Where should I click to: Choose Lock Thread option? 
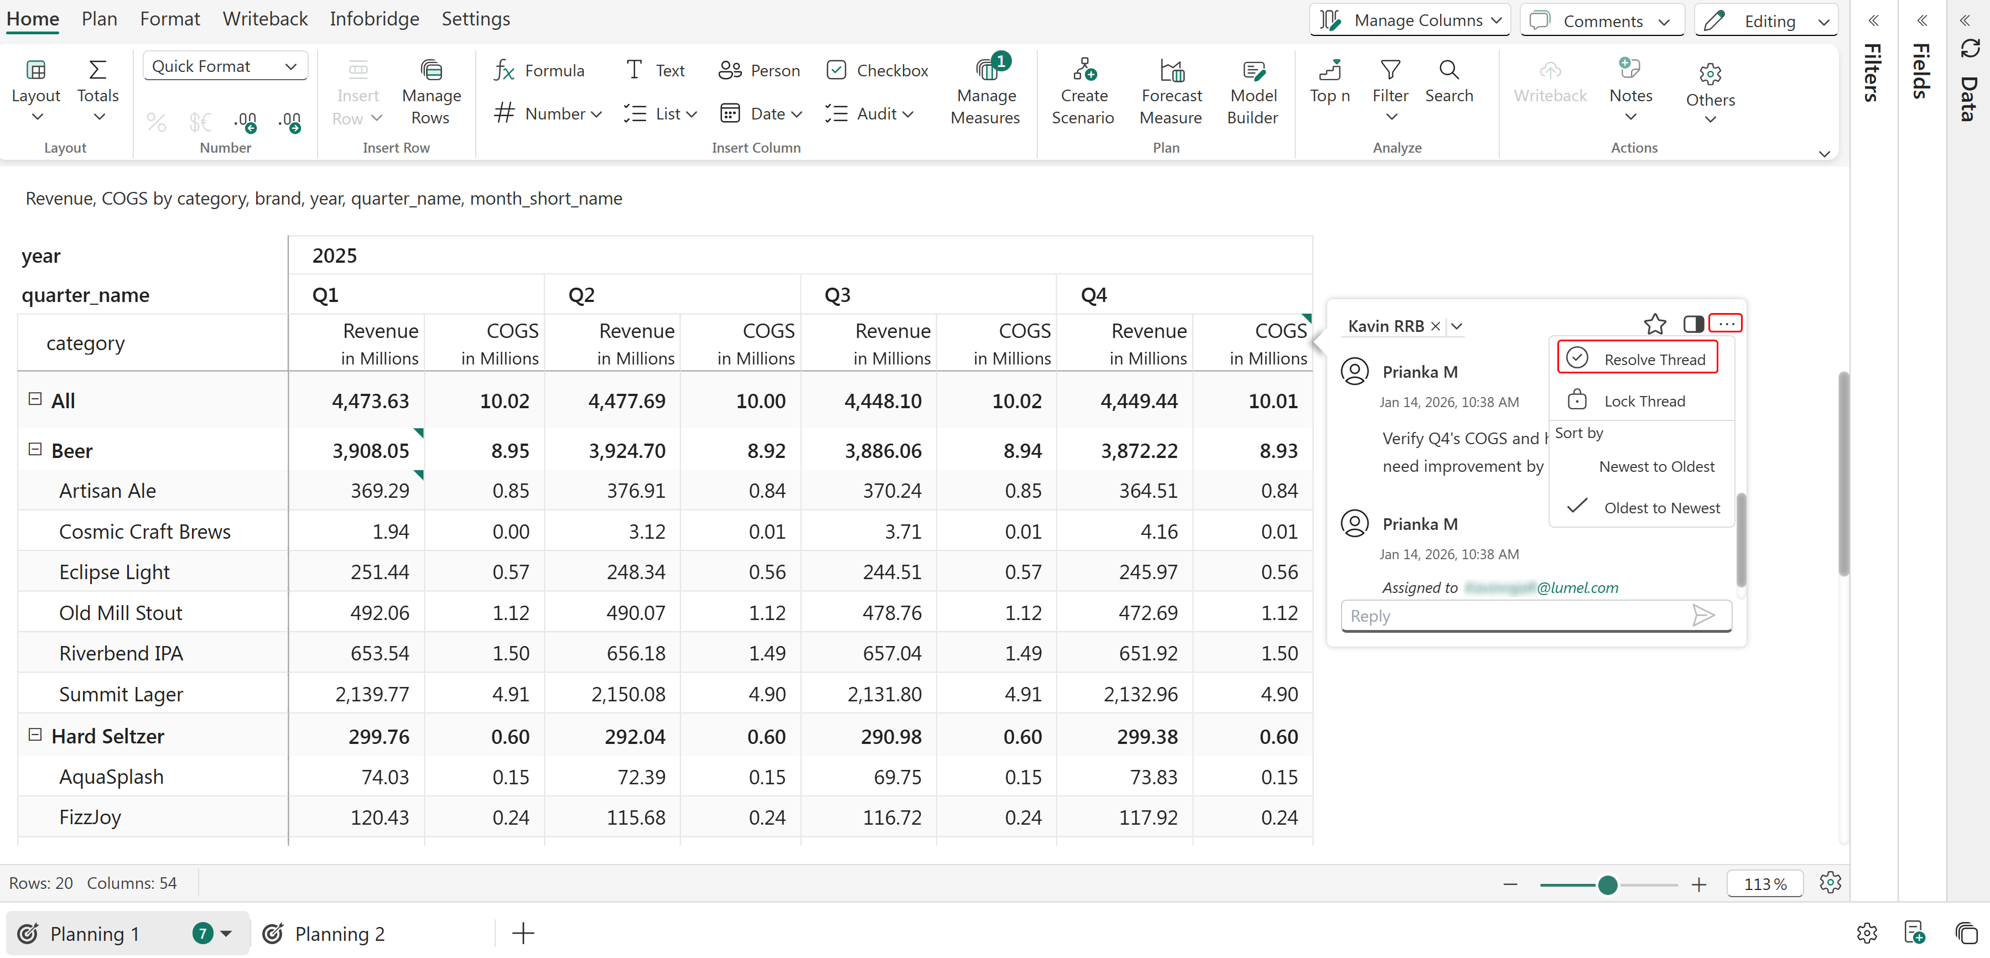(1643, 400)
